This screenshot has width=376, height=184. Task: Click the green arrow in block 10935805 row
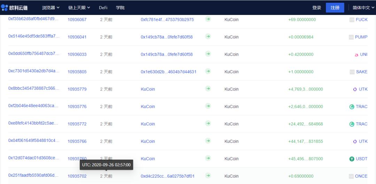(208, 71)
